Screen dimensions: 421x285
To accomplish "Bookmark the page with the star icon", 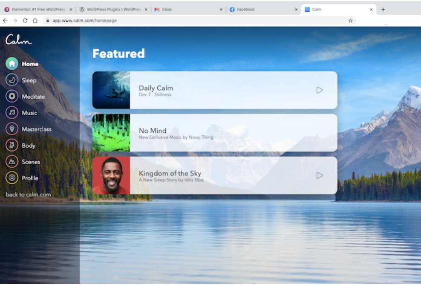I will point(350,20).
